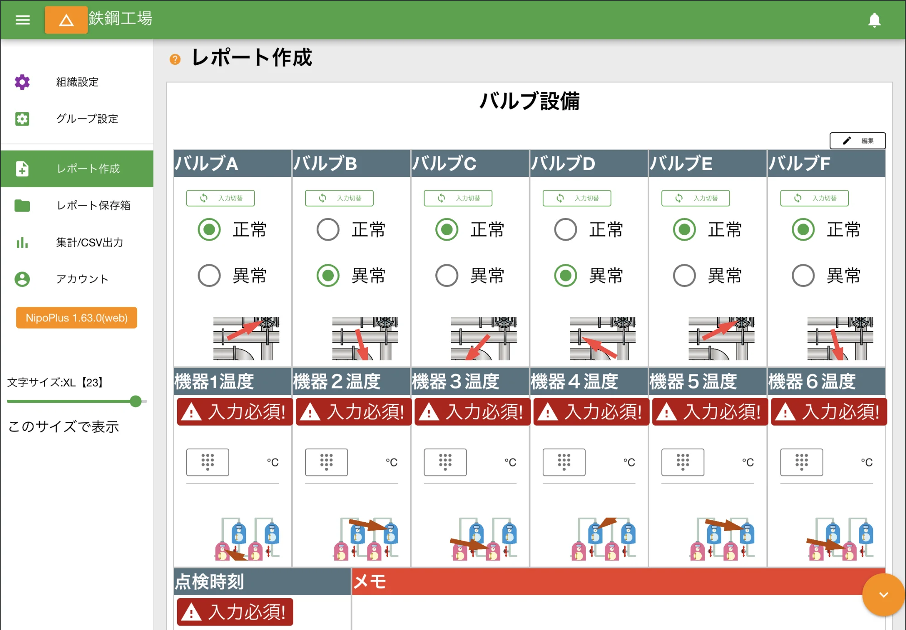The width and height of the screenshot is (906, 630).
Task: Select 正常 for バルブB
Action: pos(328,230)
